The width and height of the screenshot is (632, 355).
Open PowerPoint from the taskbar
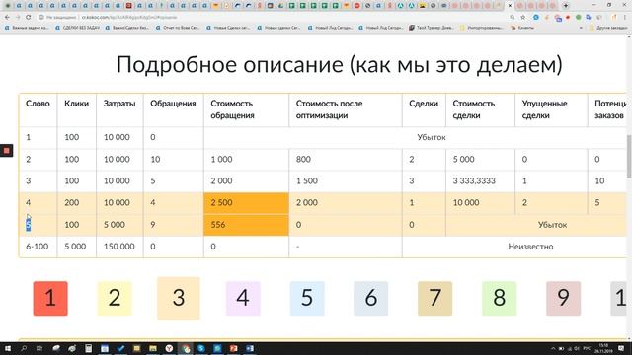coord(233,348)
